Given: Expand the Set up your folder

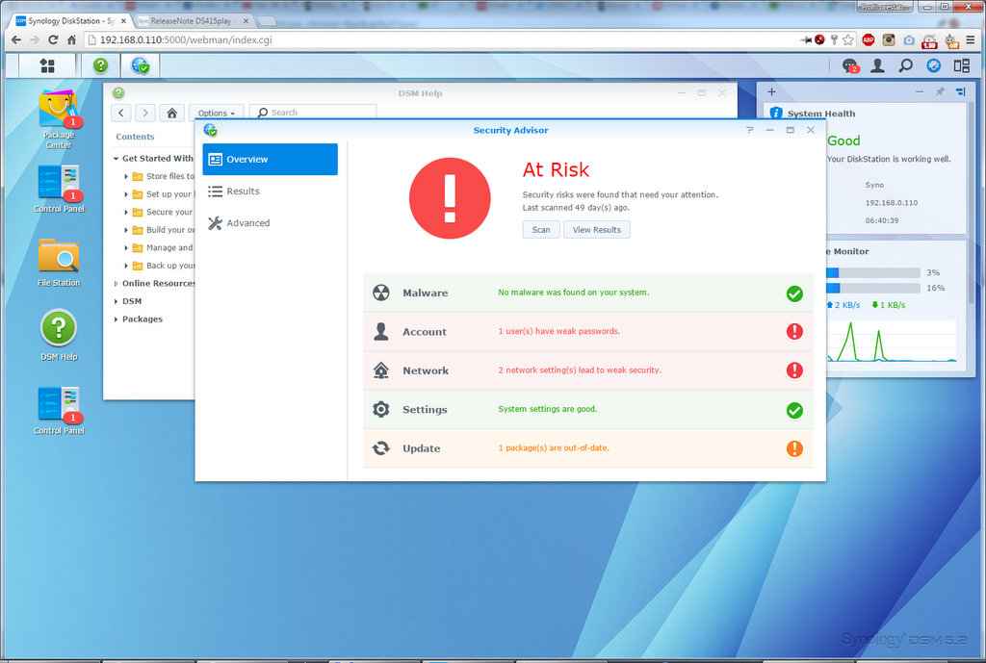Looking at the screenshot, I should point(126,194).
